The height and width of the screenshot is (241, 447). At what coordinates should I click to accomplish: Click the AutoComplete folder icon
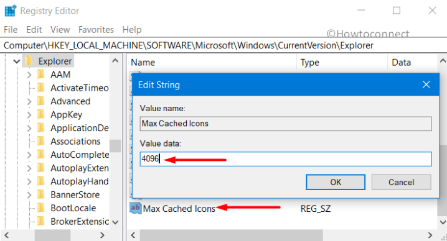click(x=41, y=155)
